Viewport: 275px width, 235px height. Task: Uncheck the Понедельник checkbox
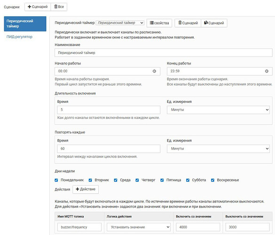pos(56,180)
